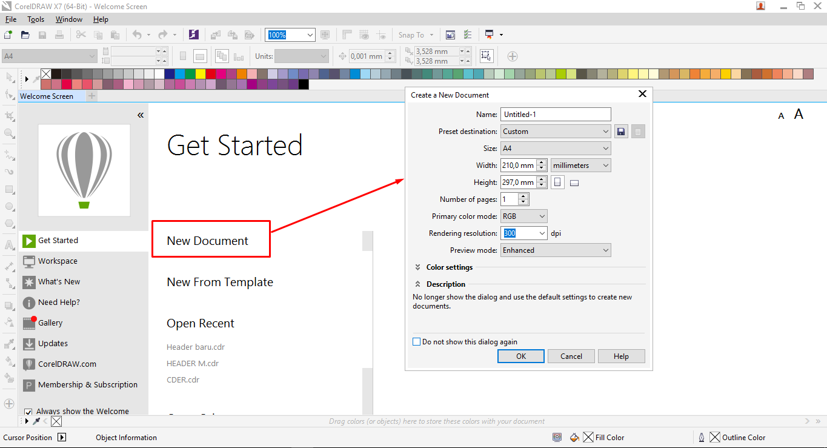Open the Tools menu

click(x=36, y=19)
